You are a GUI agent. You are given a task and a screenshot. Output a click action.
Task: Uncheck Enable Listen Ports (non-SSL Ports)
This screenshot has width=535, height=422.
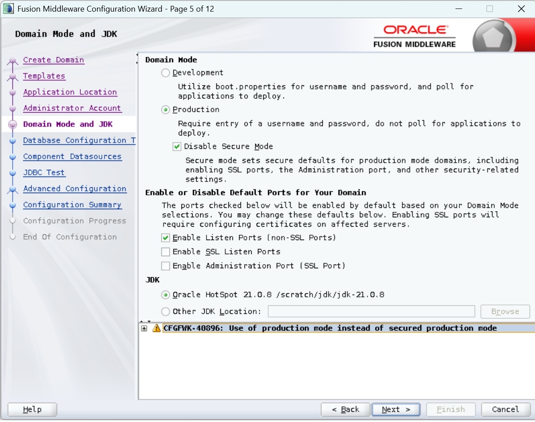[165, 238]
